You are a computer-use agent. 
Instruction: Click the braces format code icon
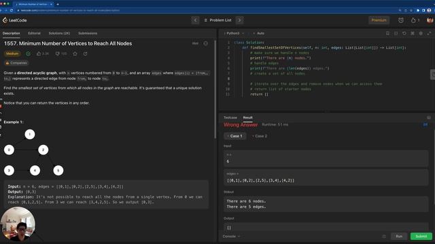[x=396, y=33]
